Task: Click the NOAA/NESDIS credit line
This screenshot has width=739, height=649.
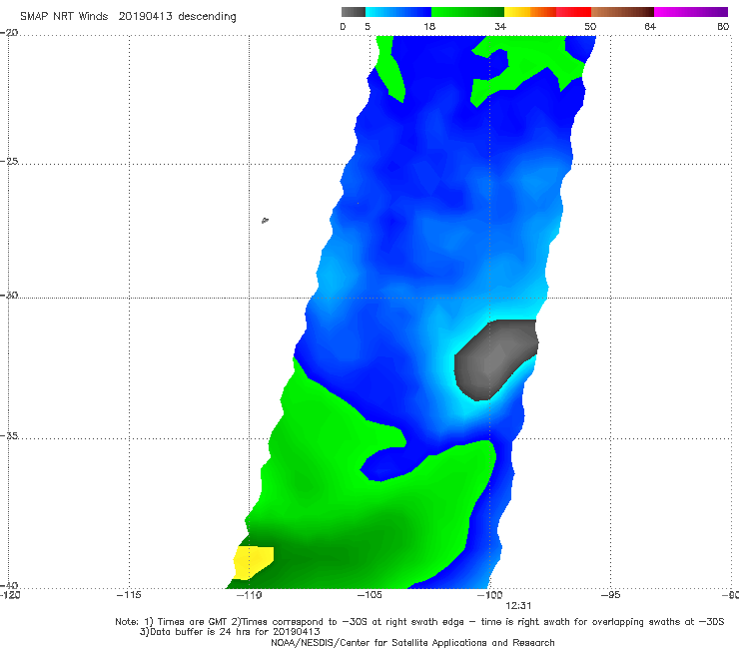Action: click(412, 643)
